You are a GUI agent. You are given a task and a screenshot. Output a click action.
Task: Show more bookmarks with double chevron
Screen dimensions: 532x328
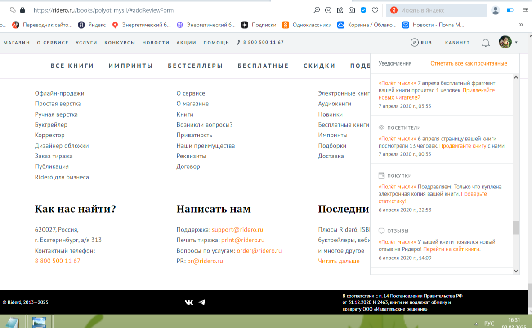coord(521,25)
